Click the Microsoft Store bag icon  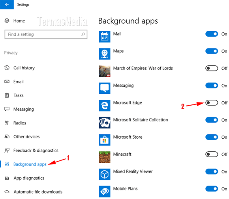coord(104,140)
